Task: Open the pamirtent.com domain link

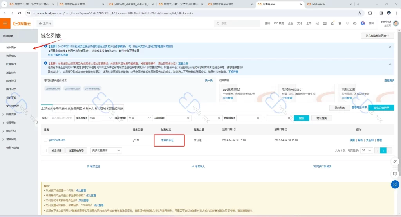Action: coord(57,140)
